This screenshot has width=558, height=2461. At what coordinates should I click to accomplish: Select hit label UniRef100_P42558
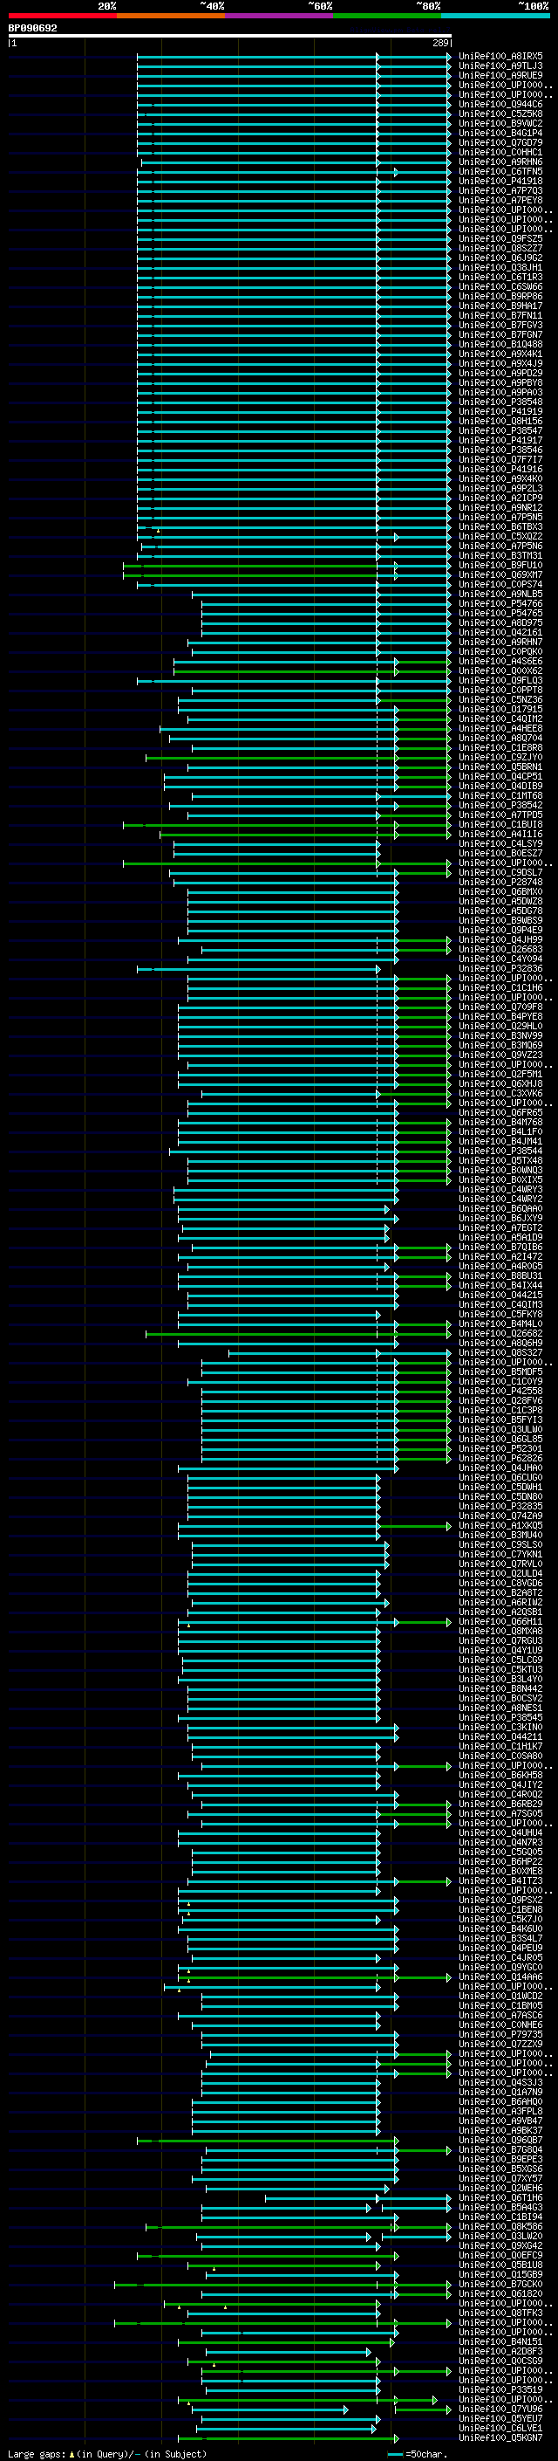(x=500, y=1392)
